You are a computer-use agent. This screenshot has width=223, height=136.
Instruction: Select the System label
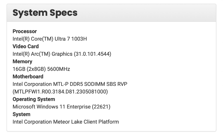(x=21, y=114)
